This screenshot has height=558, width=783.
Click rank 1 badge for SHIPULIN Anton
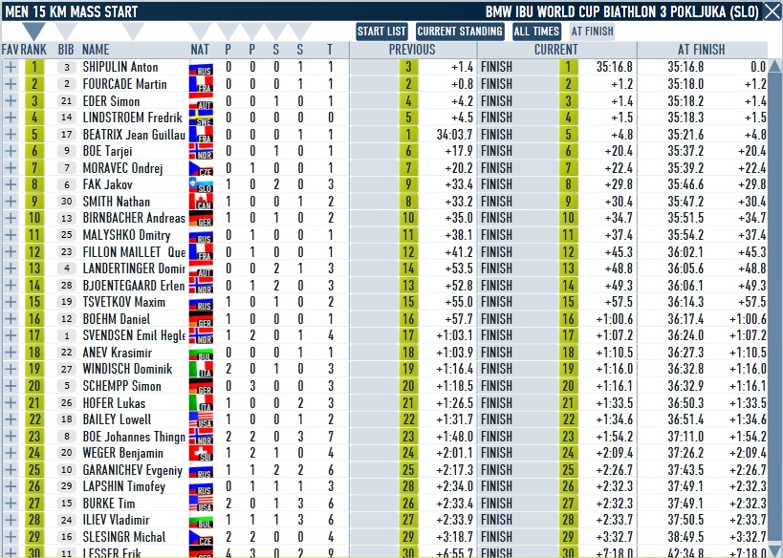(x=34, y=67)
